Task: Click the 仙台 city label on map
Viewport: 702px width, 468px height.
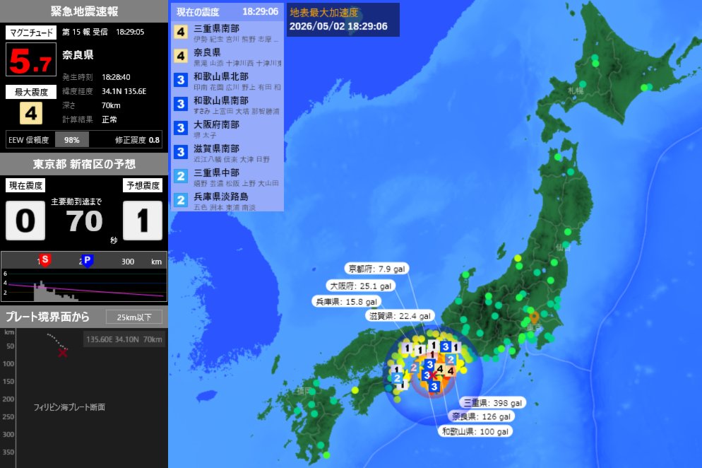Action: 563,247
